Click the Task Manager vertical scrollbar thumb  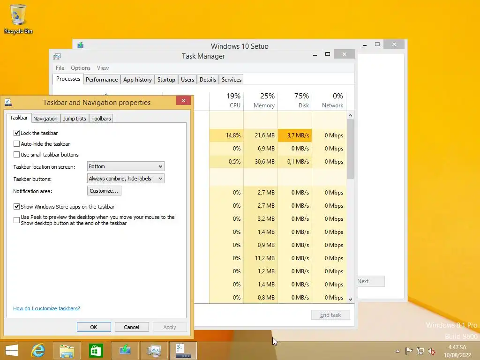[x=351, y=149]
